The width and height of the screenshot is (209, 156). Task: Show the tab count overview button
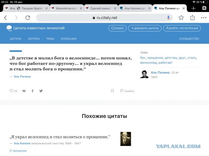(204, 8)
